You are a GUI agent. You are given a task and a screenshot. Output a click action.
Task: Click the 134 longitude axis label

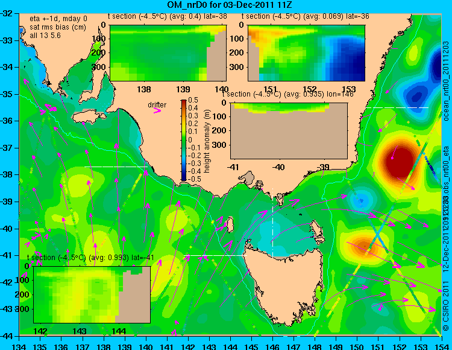(x=19, y=346)
